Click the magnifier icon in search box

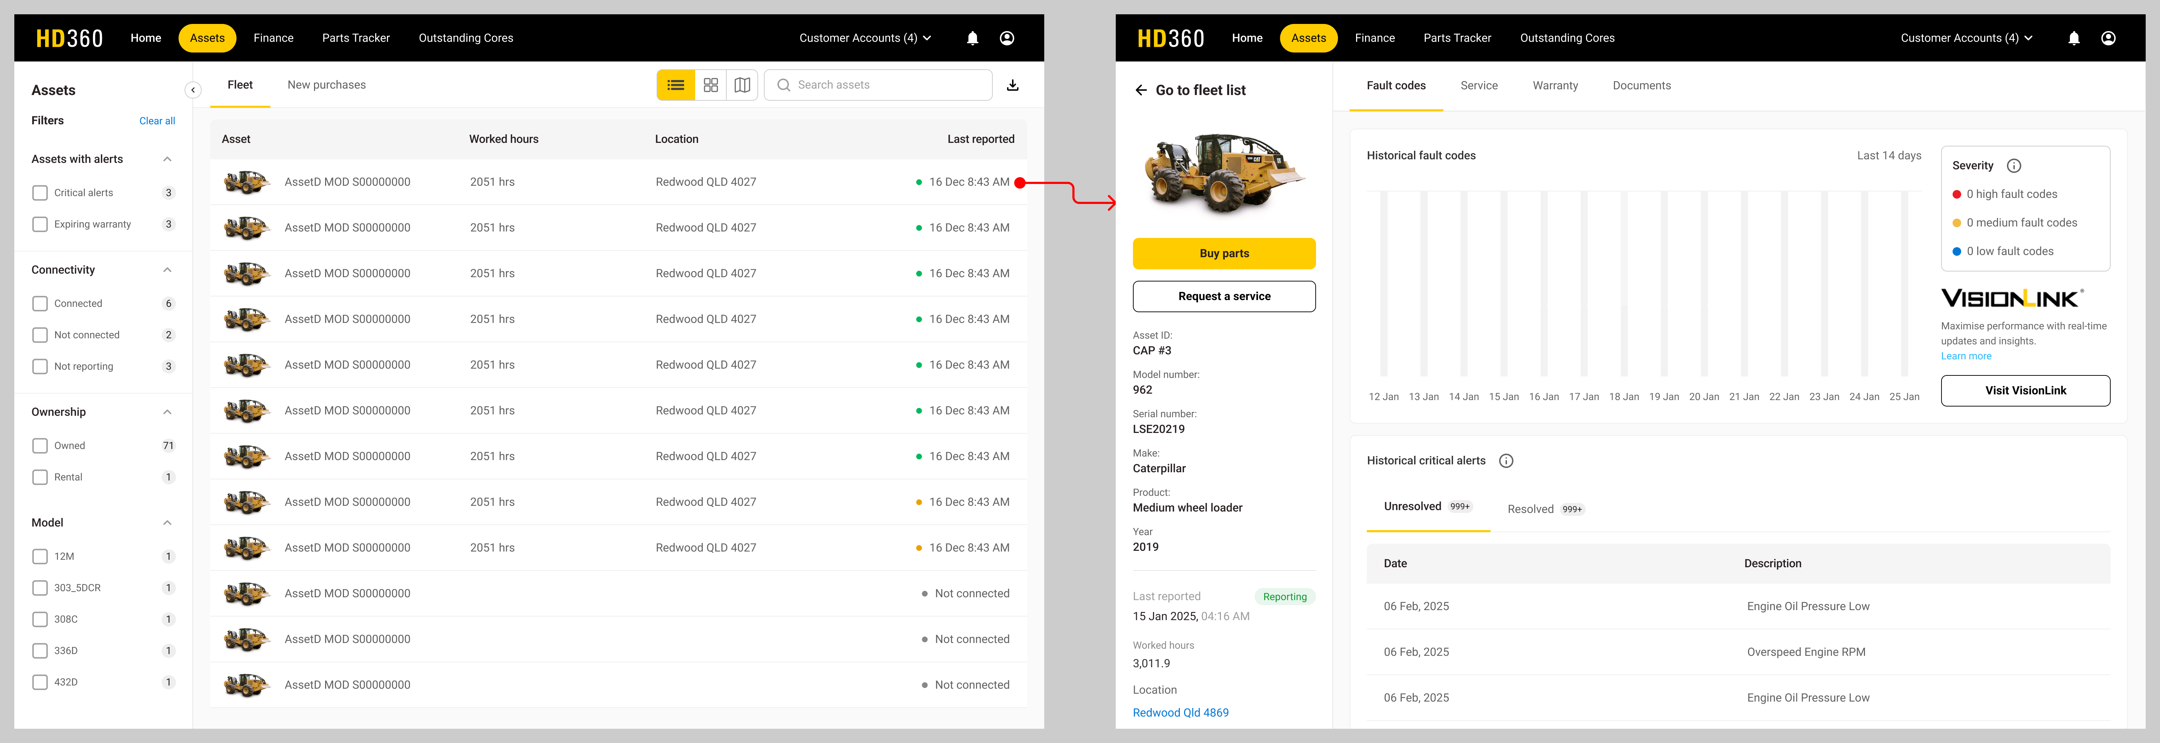click(783, 85)
